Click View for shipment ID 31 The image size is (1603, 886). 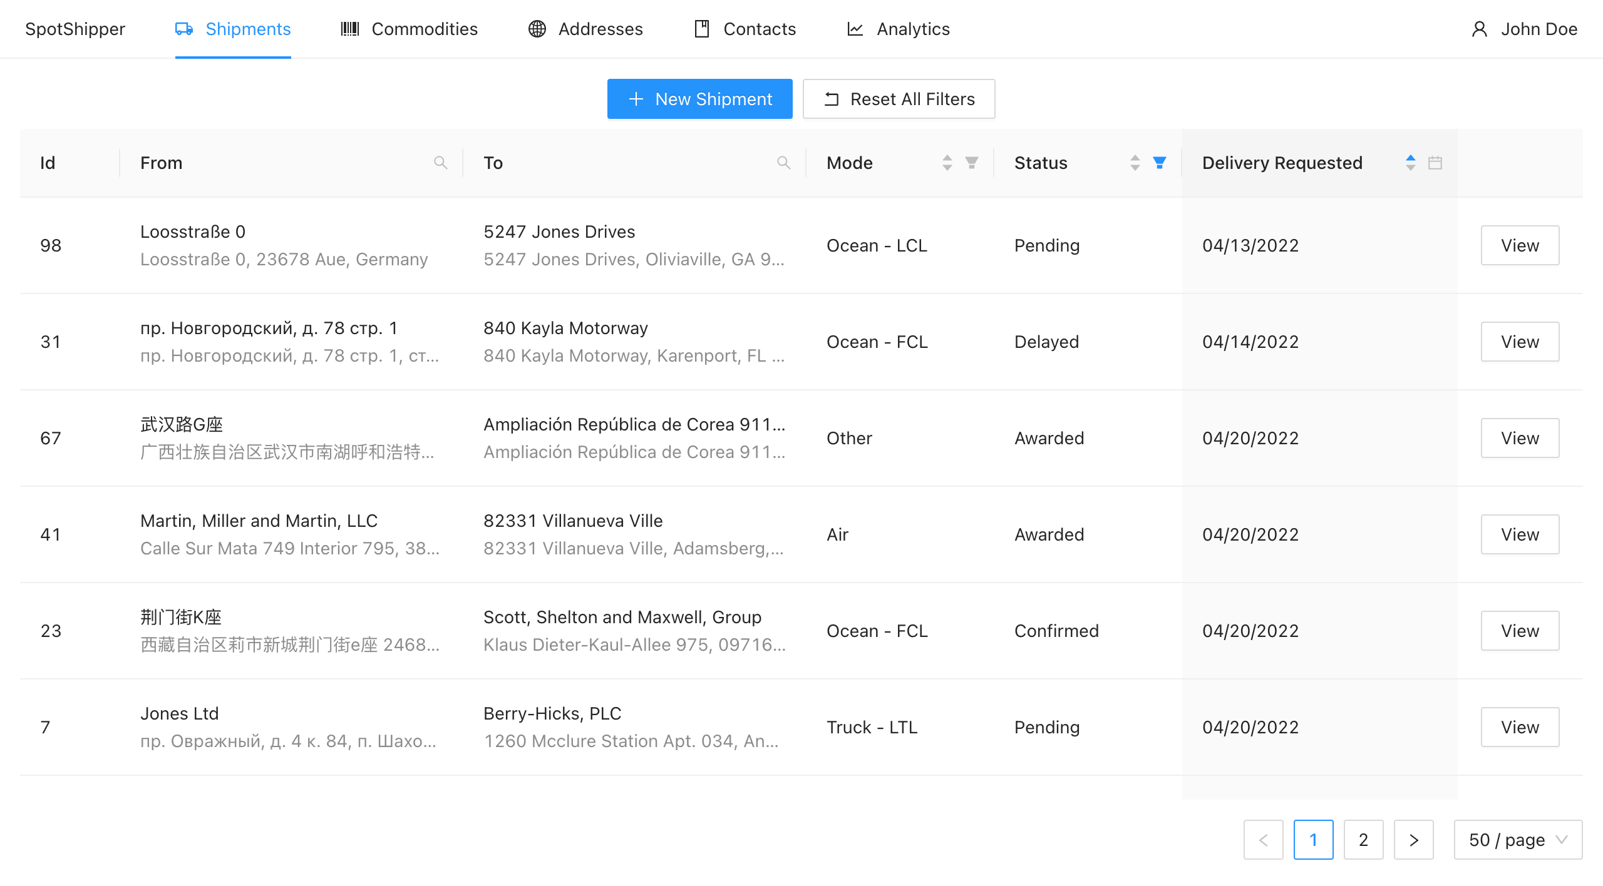point(1519,342)
